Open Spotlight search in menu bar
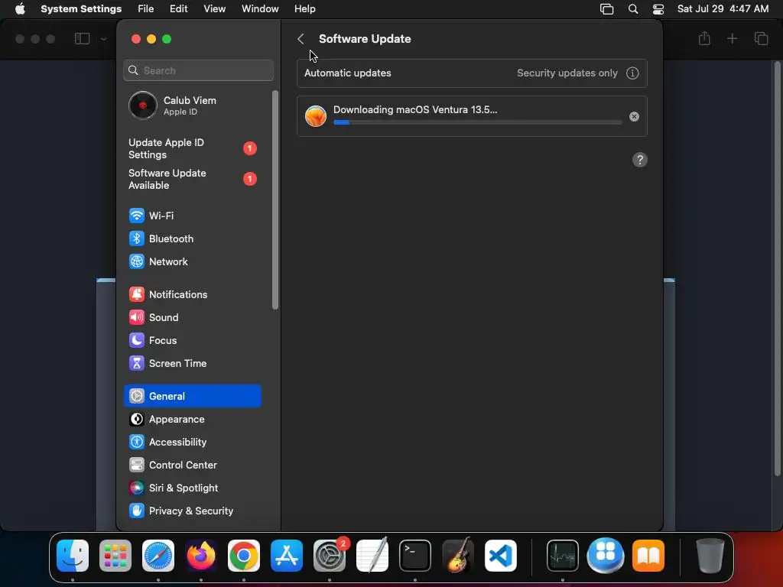This screenshot has width=783, height=587. tap(632, 9)
